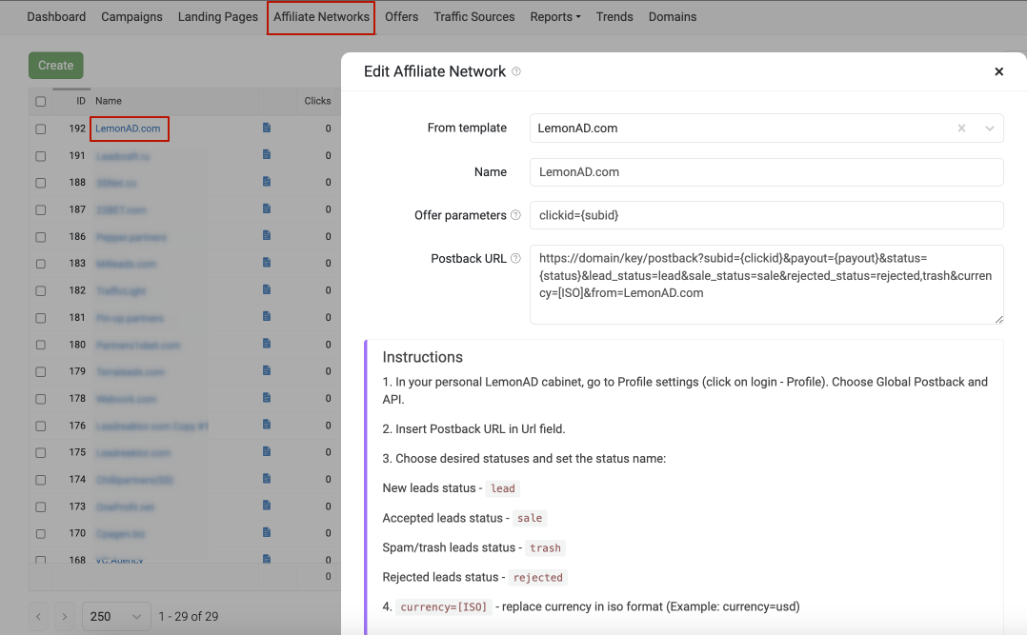This screenshot has height=635, width=1027.
Task: Navigate to Traffic Sources
Action: pos(474,17)
